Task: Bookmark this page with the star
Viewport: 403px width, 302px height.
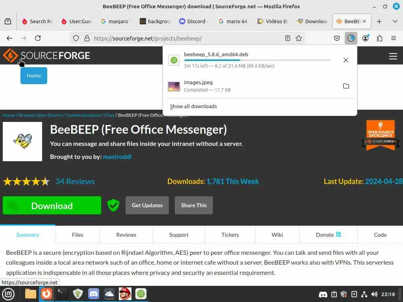Action: [299, 38]
